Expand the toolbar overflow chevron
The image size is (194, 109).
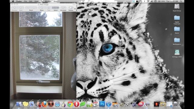(x=75, y=9)
